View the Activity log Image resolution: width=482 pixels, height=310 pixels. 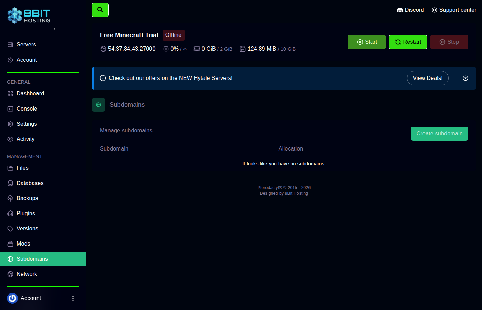pyautogui.click(x=43, y=139)
